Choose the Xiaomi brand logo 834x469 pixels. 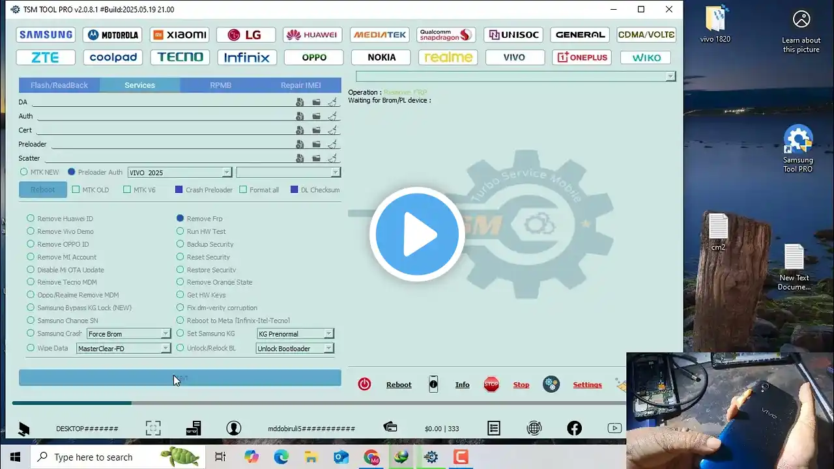pos(179,35)
